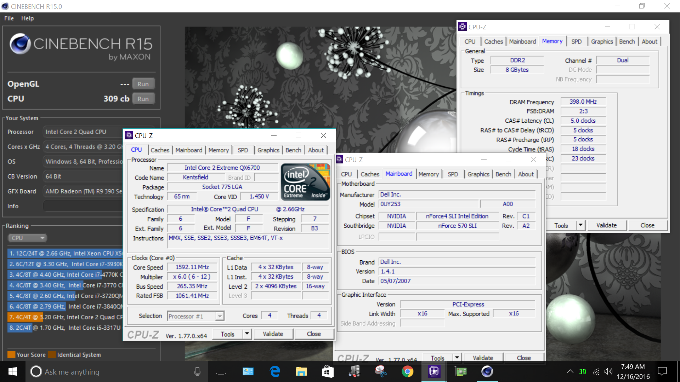680x382 pixels.
Task: Click Validate in front CPU-Z window
Action: 273,334
